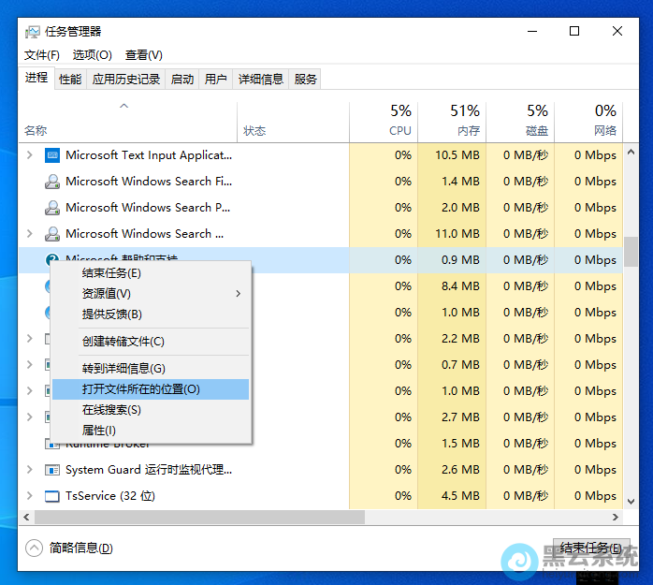The width and height of the screenshot is (653, 585).
Task: Click the TsService (32 位) process icon
Action: (x=52, y=496)
